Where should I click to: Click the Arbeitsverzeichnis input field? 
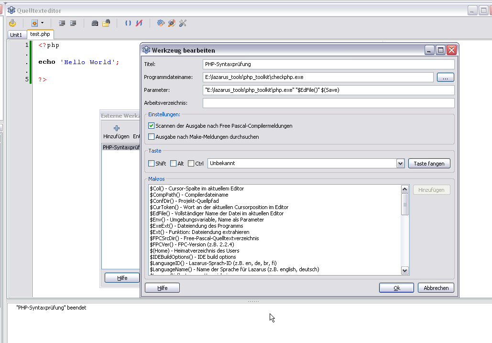tap(328, 103)
